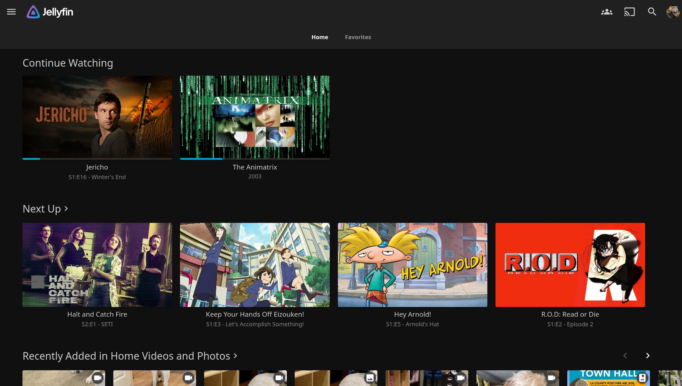Click the Jericho title link

97,167
